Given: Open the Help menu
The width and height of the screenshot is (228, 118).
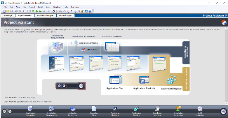Looking at the screenshot, I should 66,7.
